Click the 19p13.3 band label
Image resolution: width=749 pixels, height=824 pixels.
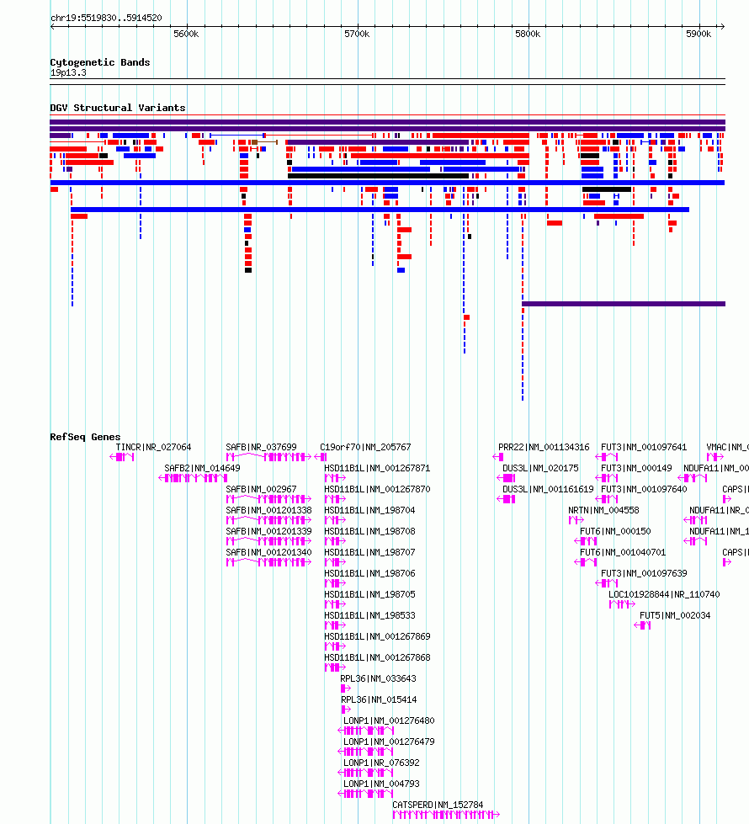coord(68,73)
